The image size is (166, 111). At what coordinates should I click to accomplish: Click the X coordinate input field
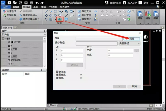tap(72, 51)
